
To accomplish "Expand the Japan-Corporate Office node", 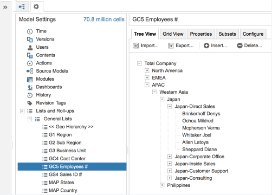I will coord(170,157).
